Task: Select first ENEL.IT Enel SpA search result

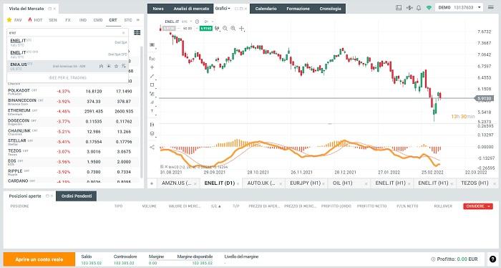Action: pos(68,42)
